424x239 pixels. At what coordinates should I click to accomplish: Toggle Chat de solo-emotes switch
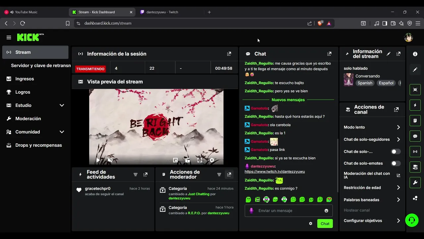coord(396,163)
